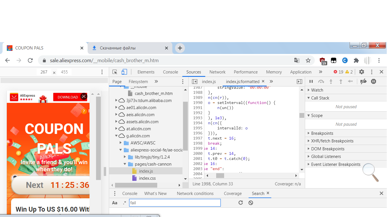Collapse the pages/cash-cannon folder
Screen dimensions: 387x217
point(125,164)
